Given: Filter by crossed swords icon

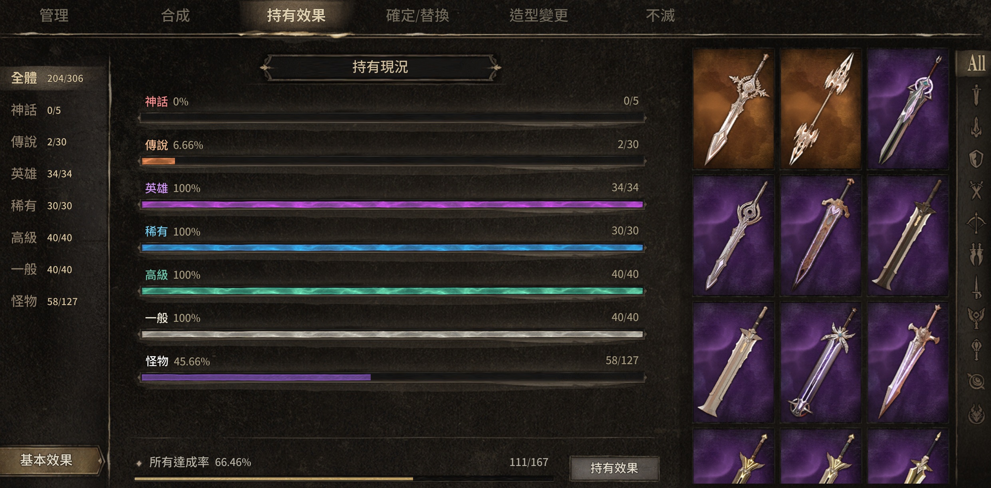Looking at the screenshot, I should click(976, 190).
